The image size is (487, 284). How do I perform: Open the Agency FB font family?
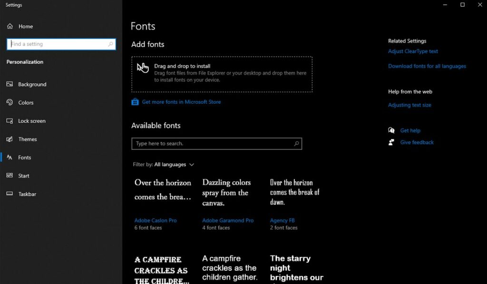(282, 220)
